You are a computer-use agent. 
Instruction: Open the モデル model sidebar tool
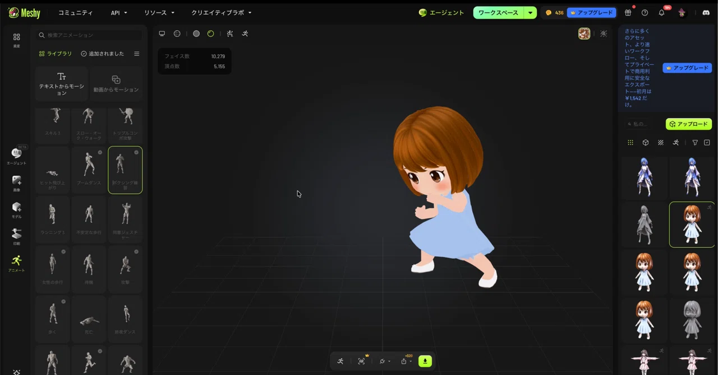tap(16, 210)
